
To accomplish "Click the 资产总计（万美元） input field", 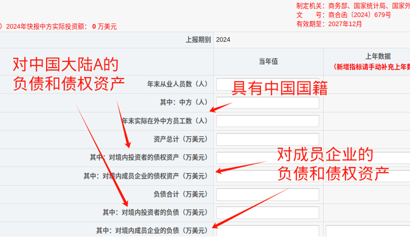I will pos(267,139).
